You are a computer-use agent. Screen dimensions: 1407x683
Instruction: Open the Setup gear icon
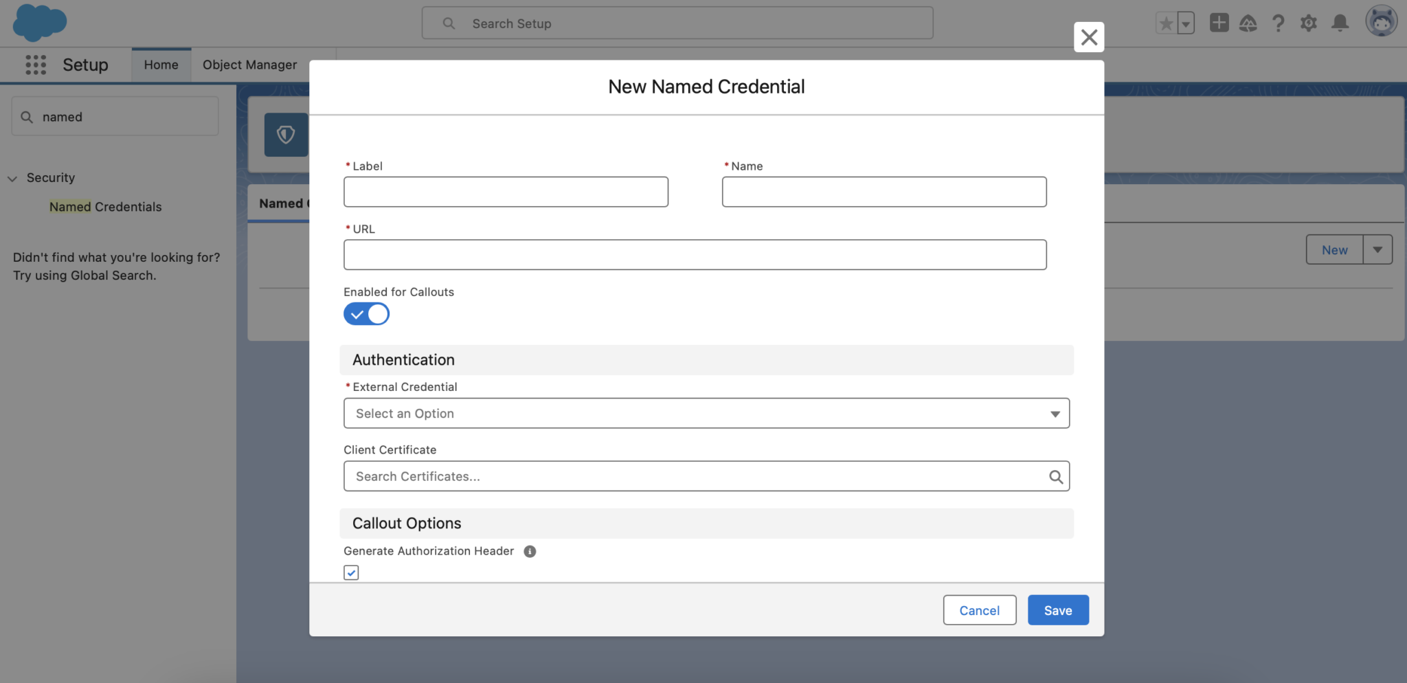point(1309,23)
